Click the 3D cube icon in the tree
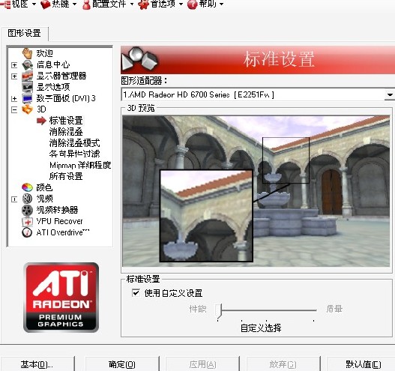395x371 pixels. 27,109
